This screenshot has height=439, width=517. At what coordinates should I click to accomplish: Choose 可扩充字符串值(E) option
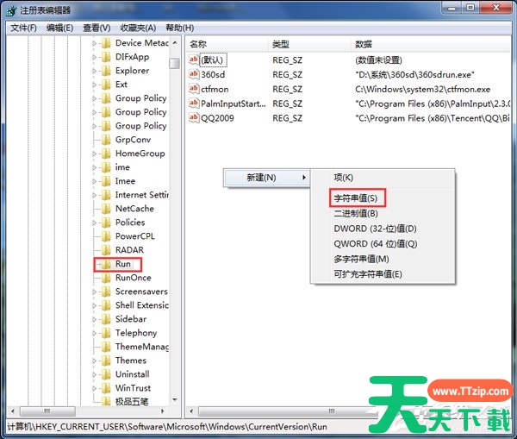tap(383, 274)
